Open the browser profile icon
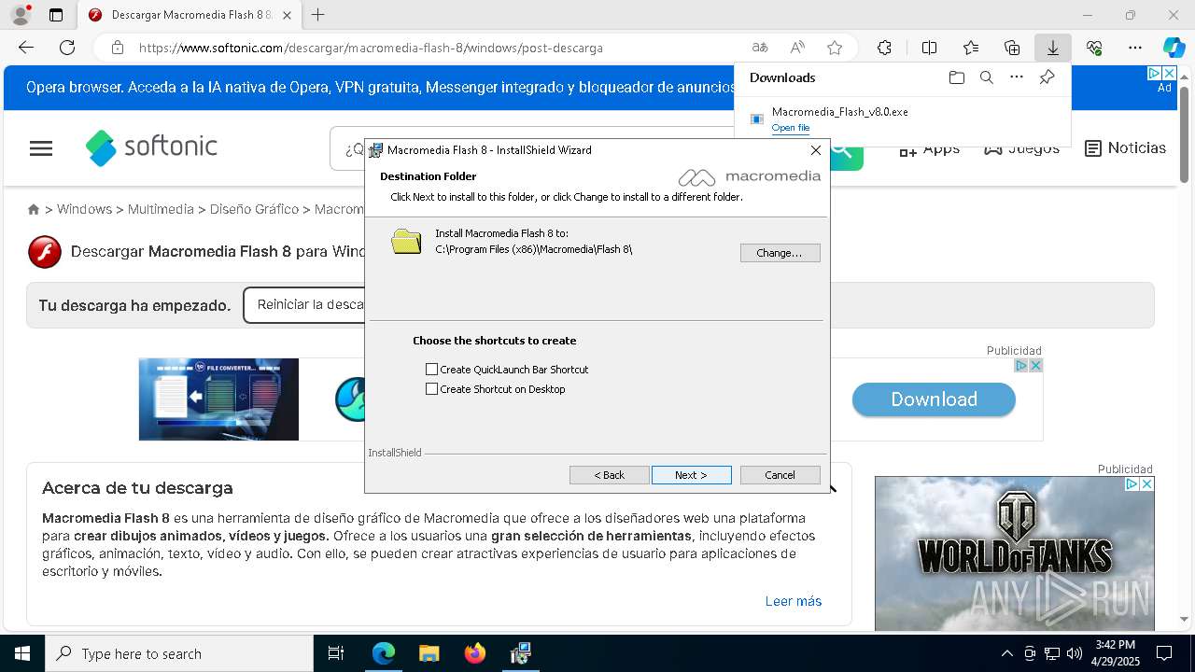Image resolution: width=1195 pixels, height=672 pixels. click(21, 15)
